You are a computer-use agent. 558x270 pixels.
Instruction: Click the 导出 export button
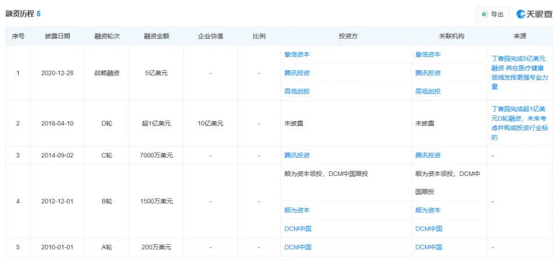(x=492, y=14)
